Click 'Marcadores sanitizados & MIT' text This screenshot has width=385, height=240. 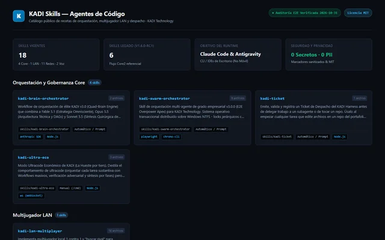[313, 62]
